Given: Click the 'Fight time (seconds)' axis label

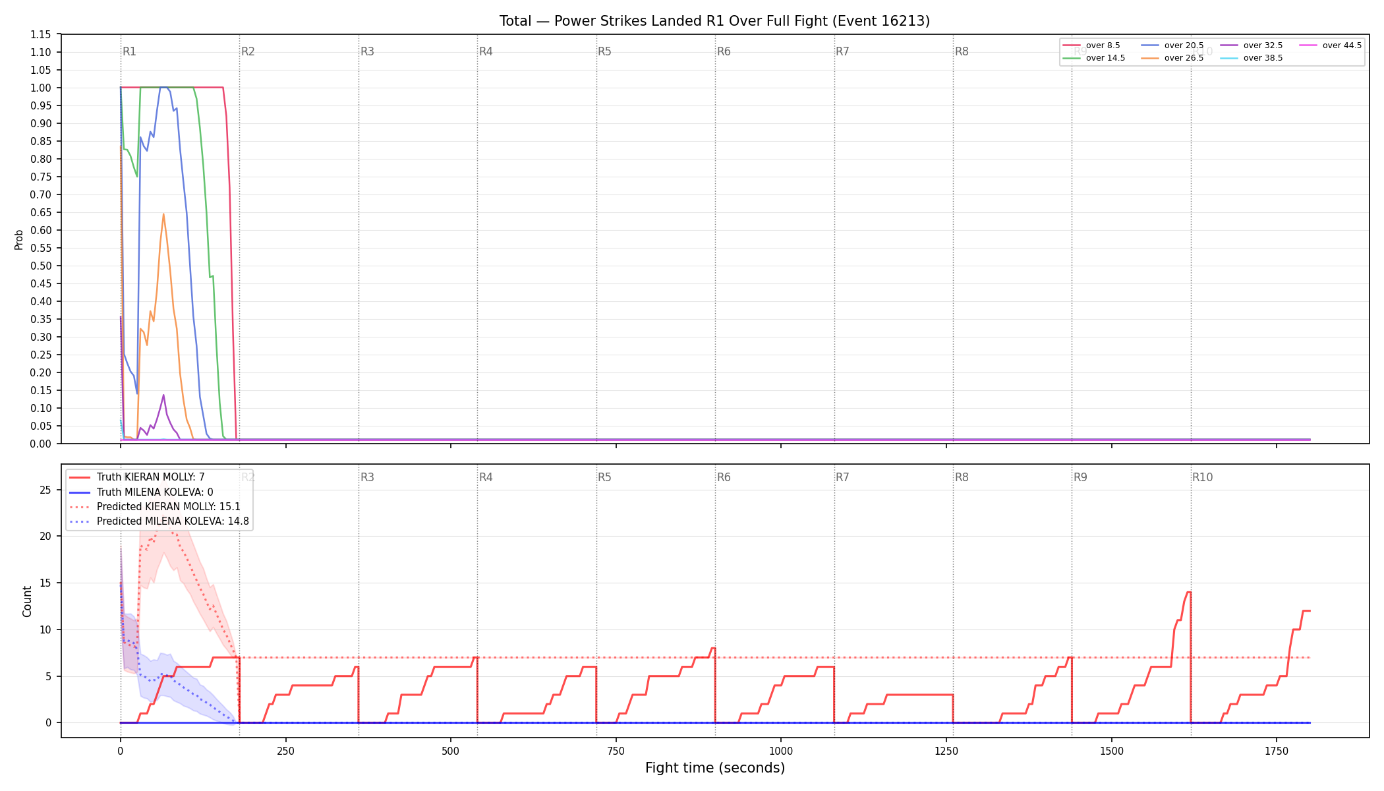Looking at the screenshot, I should click(x=715, y=768).
